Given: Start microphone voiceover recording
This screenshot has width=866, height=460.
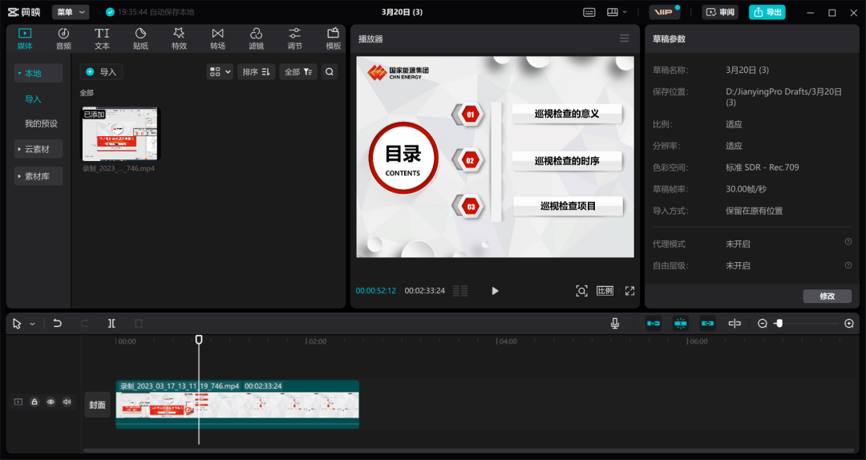Looking at the screenshot, I should coord(615,323).
